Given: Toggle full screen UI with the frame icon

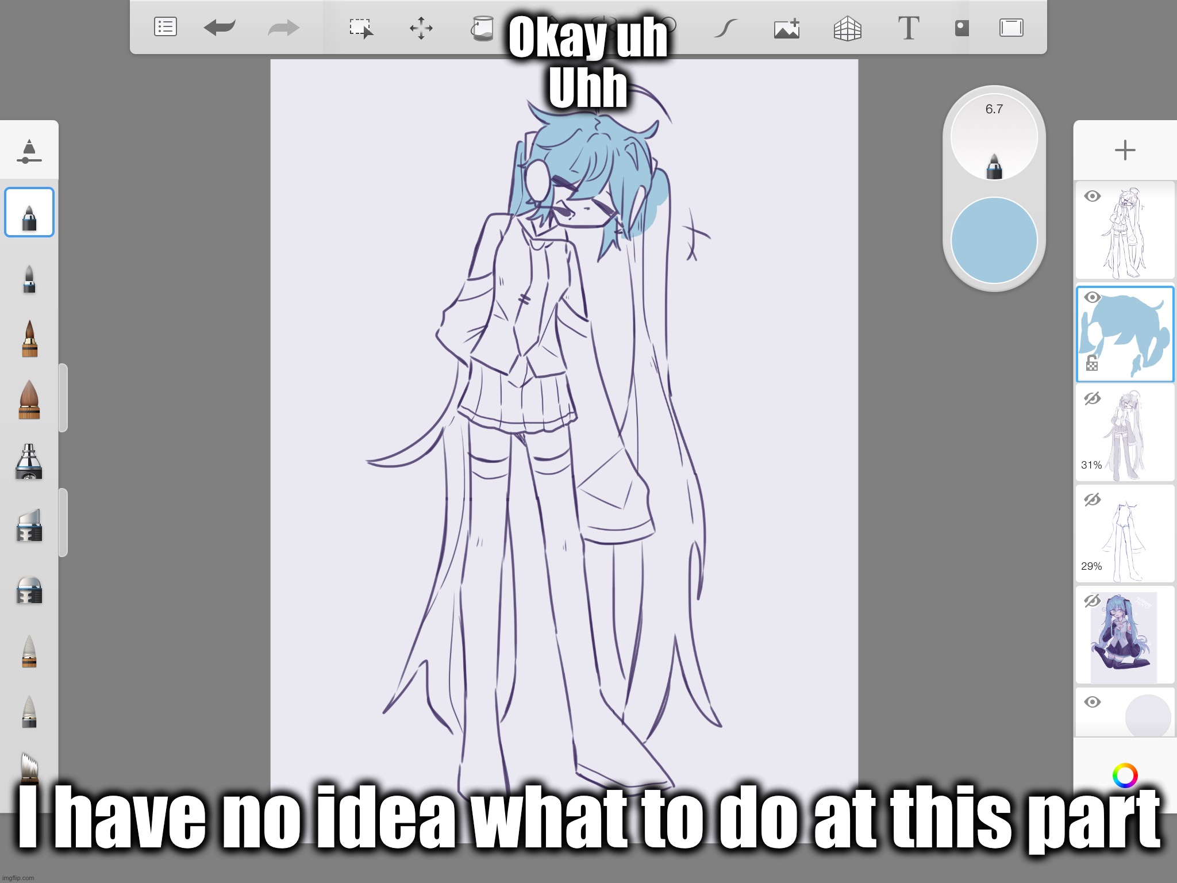Looking at the screenshot, I should [x=1011, y=28].
